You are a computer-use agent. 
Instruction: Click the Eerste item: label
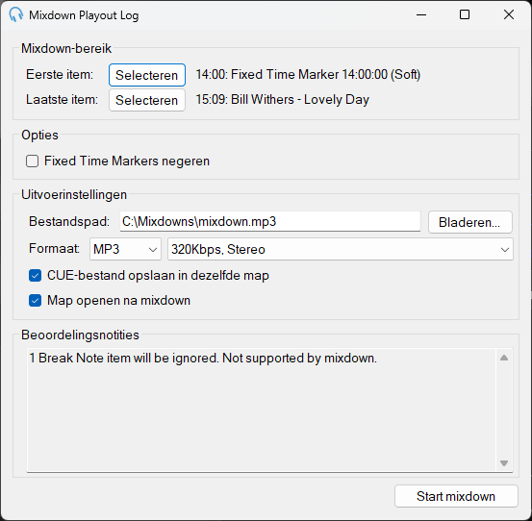[60, 75]
